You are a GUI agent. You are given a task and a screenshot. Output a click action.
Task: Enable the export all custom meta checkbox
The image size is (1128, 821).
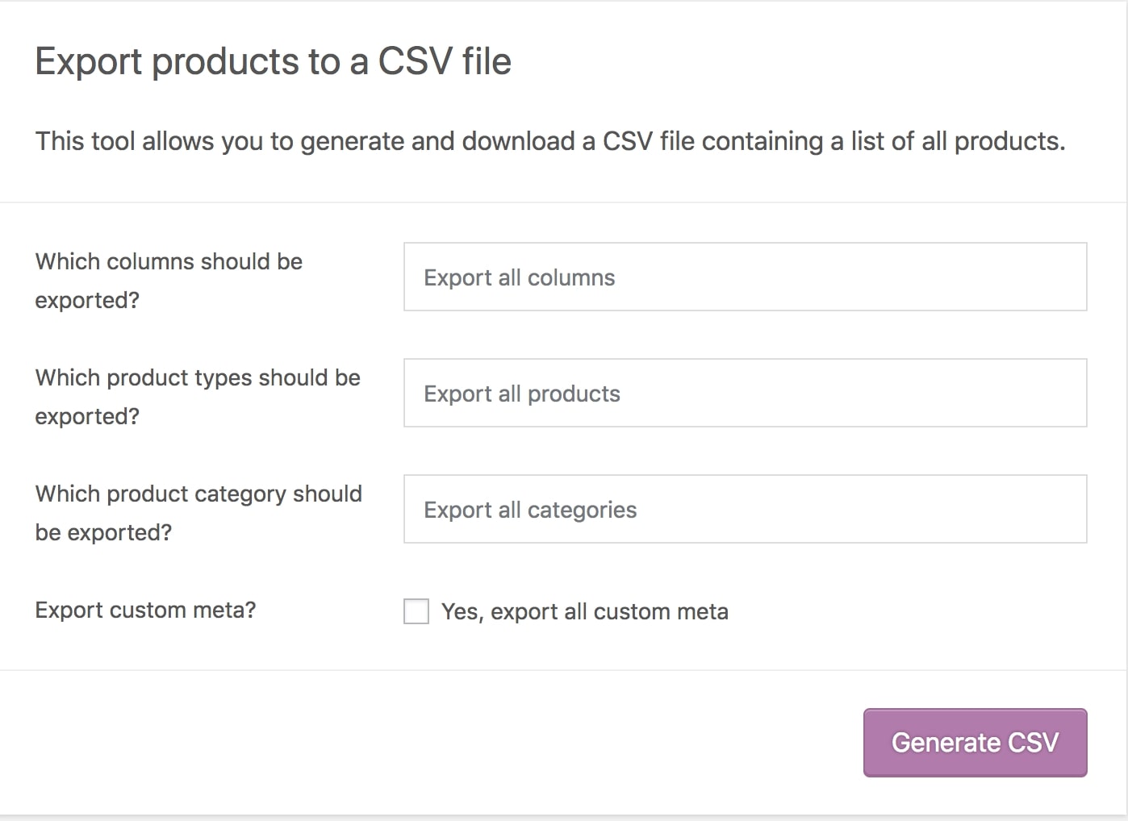click(416, 611)
